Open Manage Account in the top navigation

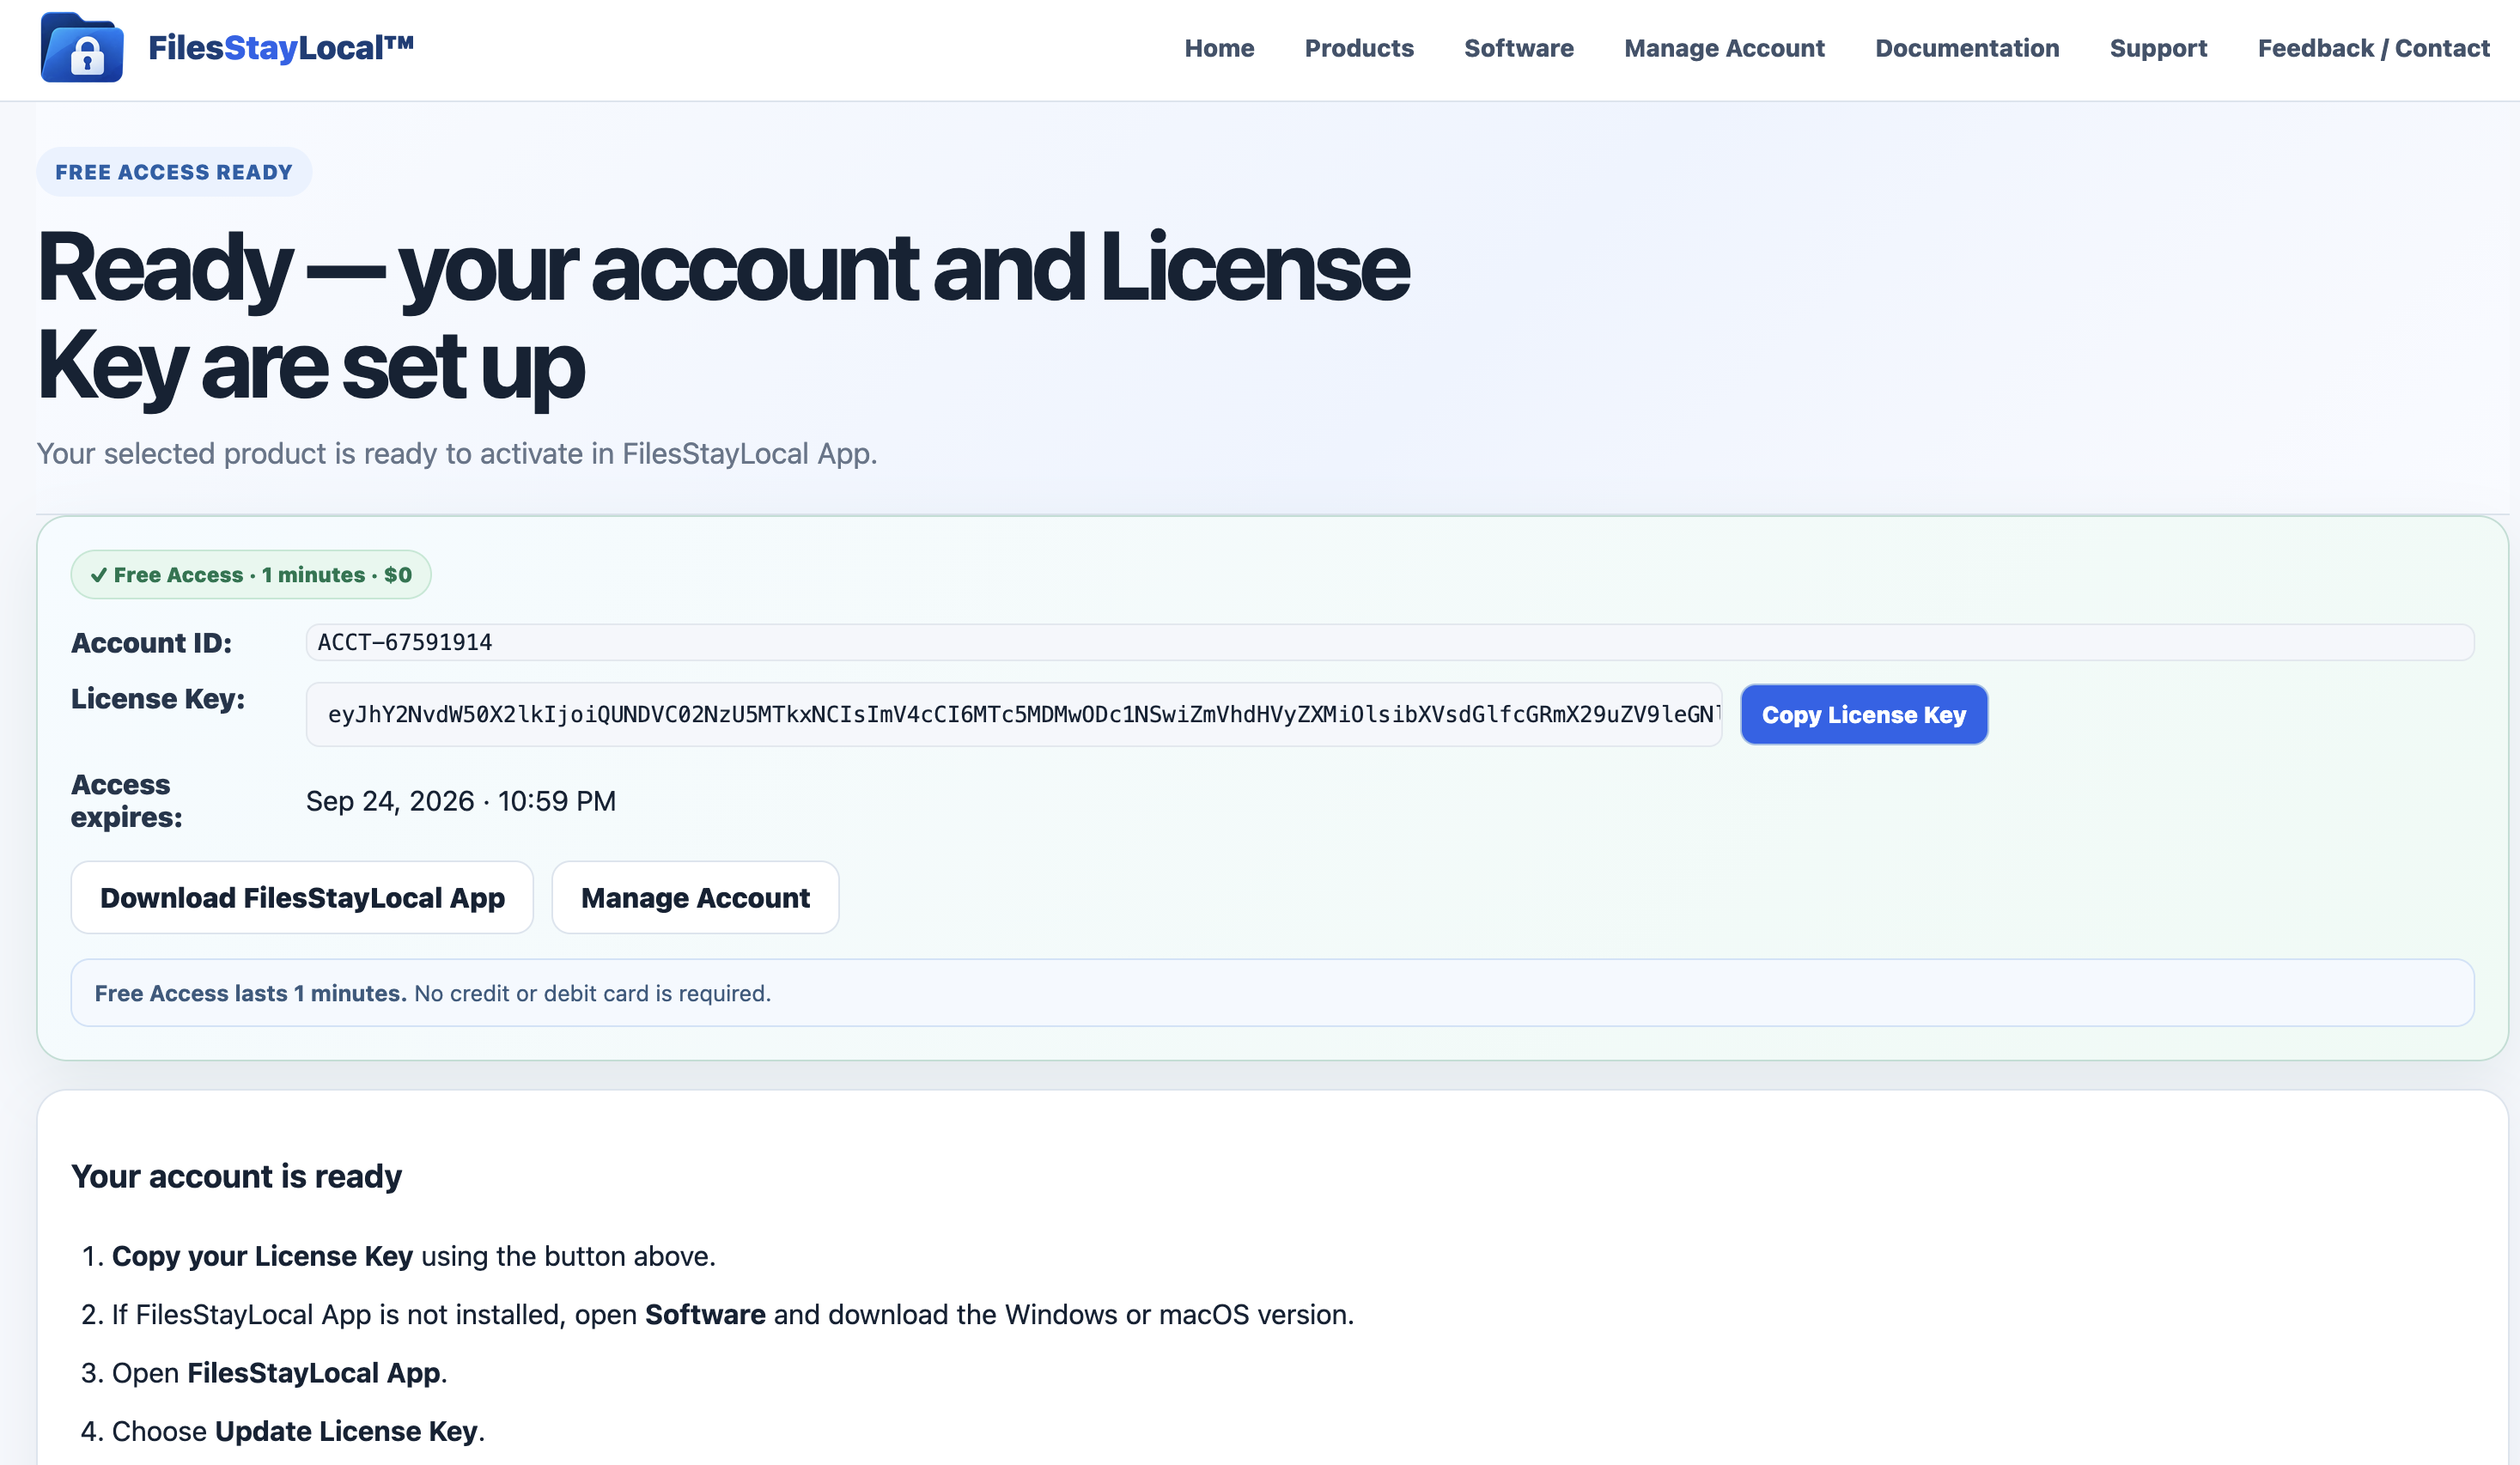click(1724, 48)
